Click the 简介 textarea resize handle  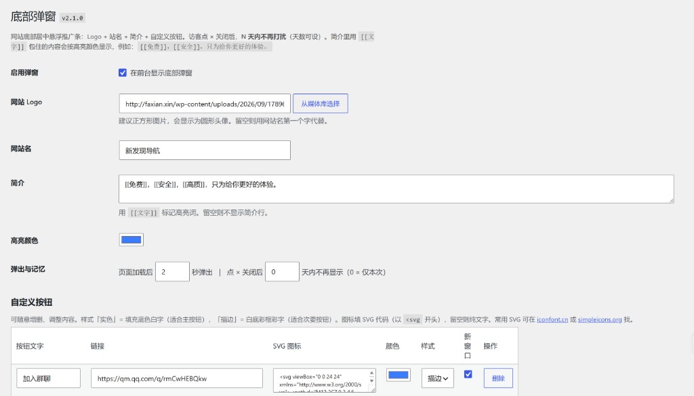click(671, 200)
